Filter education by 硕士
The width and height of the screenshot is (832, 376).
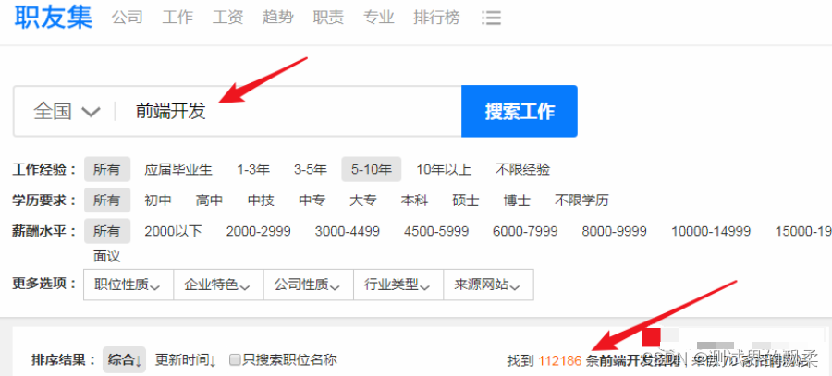[466, 200]
